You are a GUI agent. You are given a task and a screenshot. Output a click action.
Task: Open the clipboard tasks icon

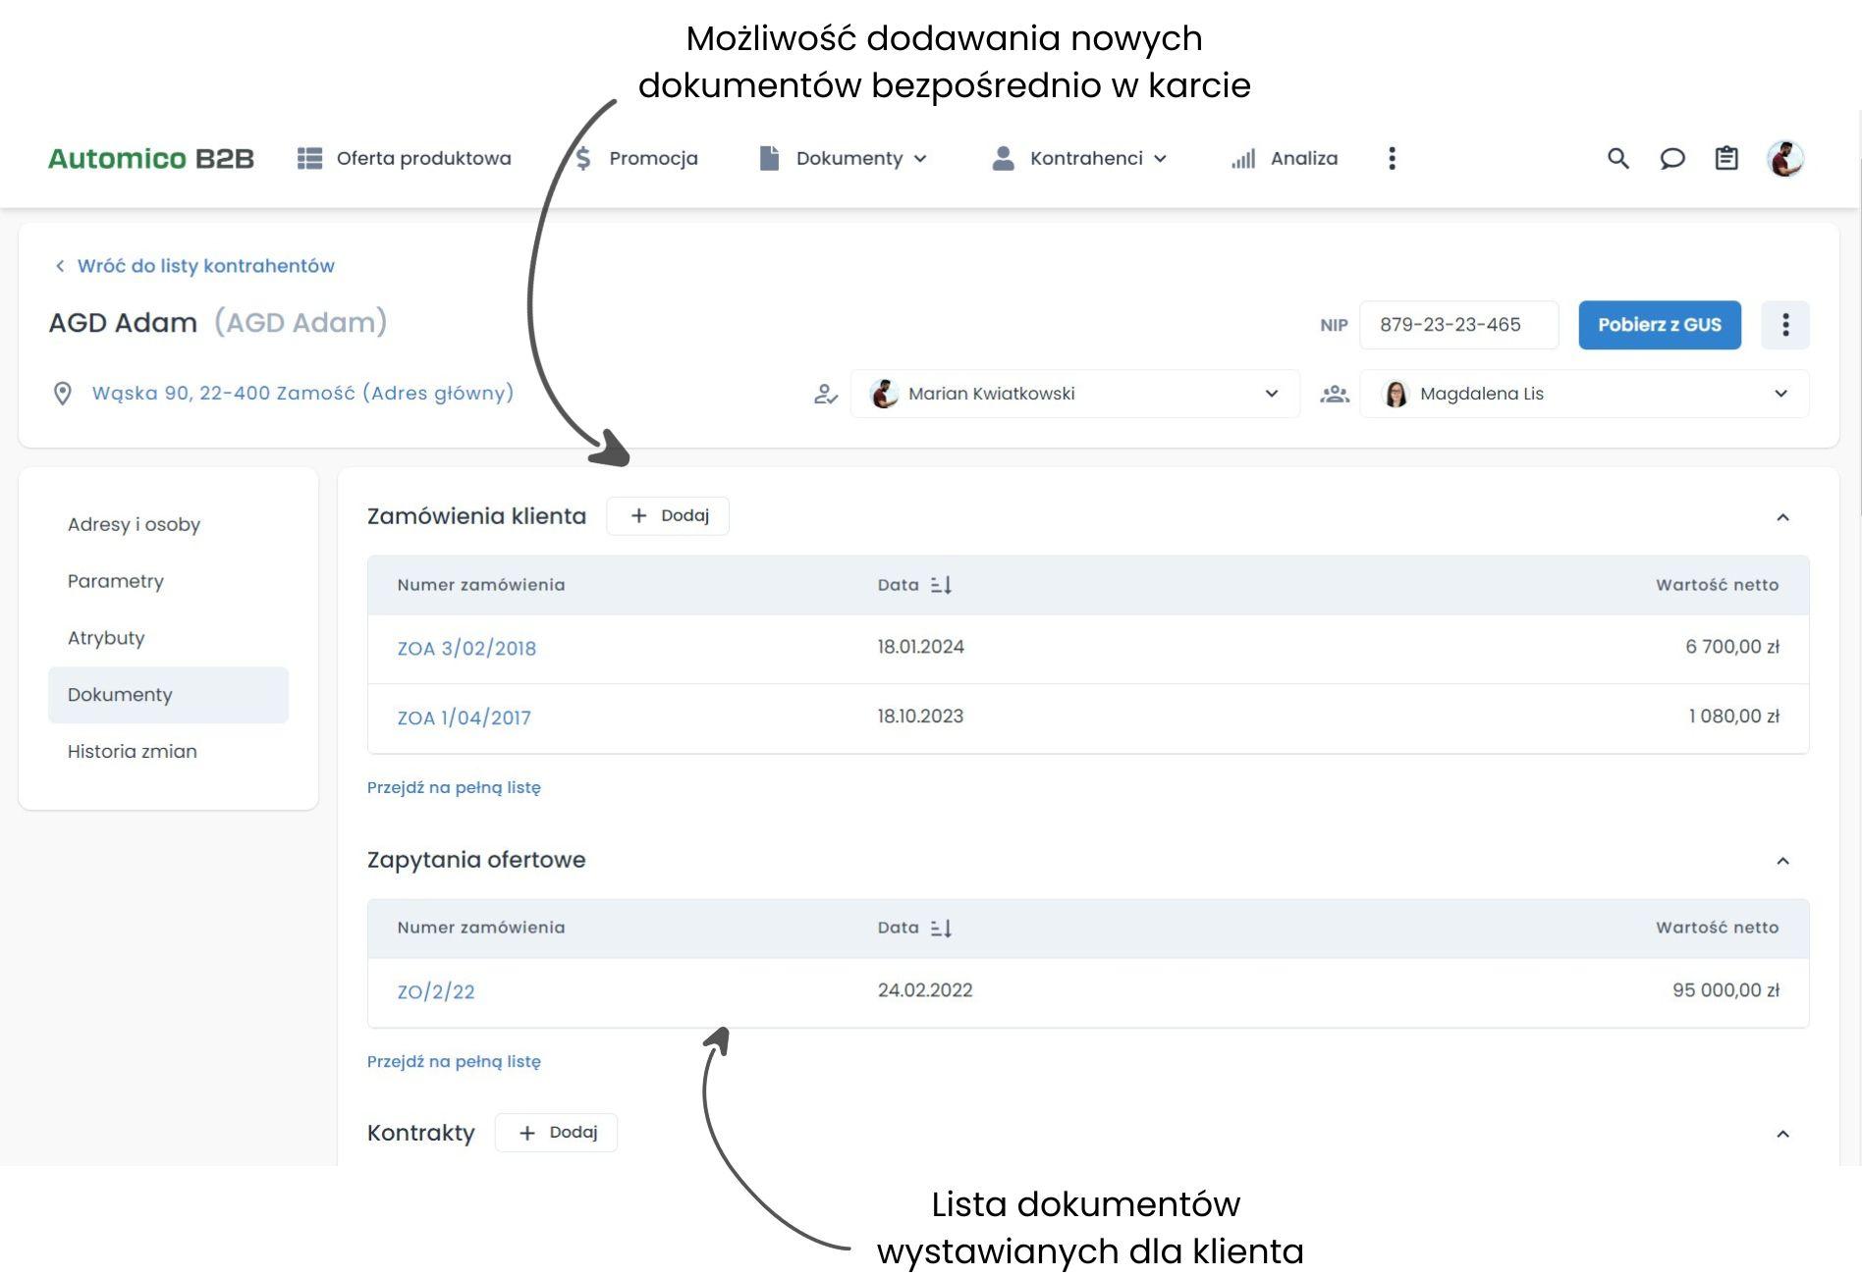1725,158
